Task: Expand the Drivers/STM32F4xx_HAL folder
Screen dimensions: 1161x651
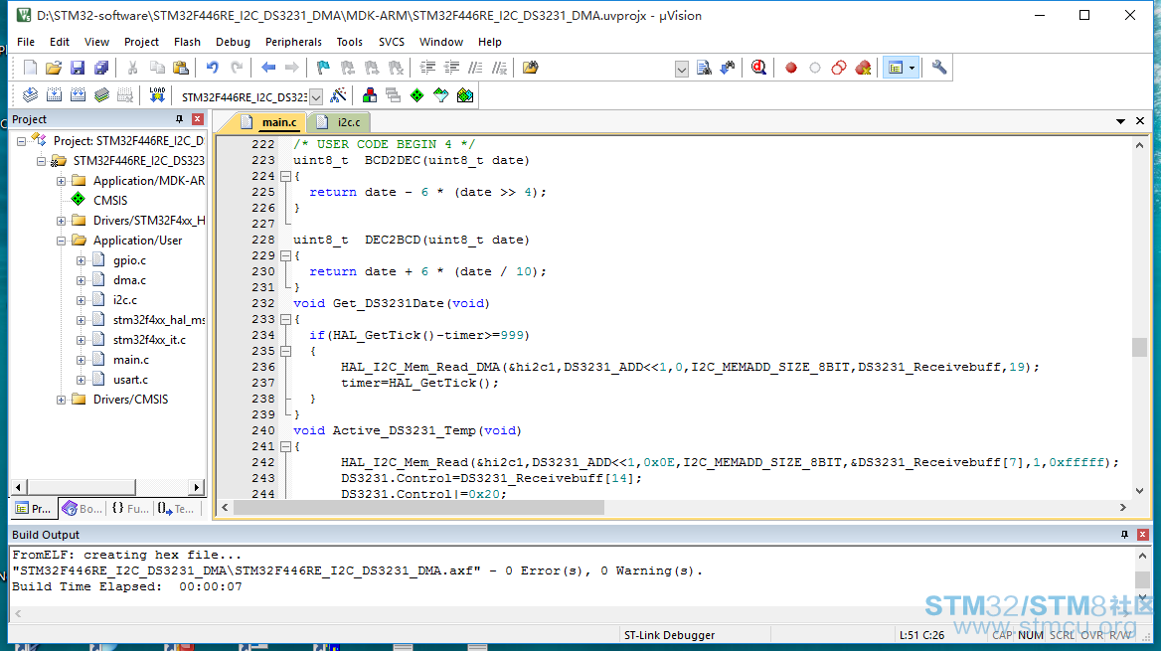Action: pos(62,221)
